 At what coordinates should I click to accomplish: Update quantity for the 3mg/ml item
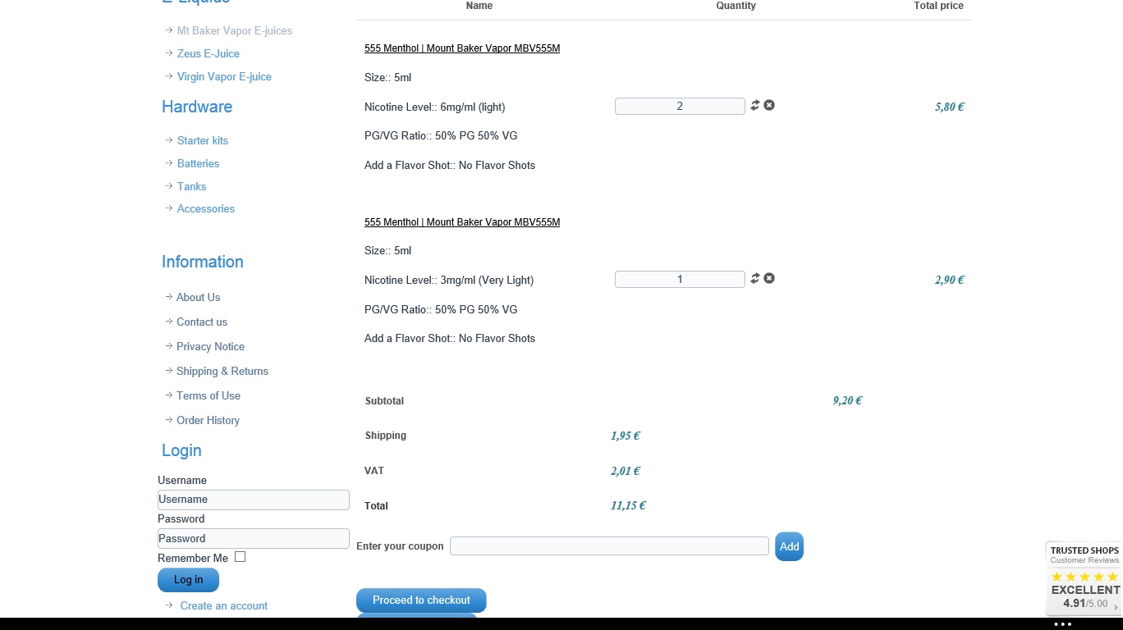(x=755, y=278)
